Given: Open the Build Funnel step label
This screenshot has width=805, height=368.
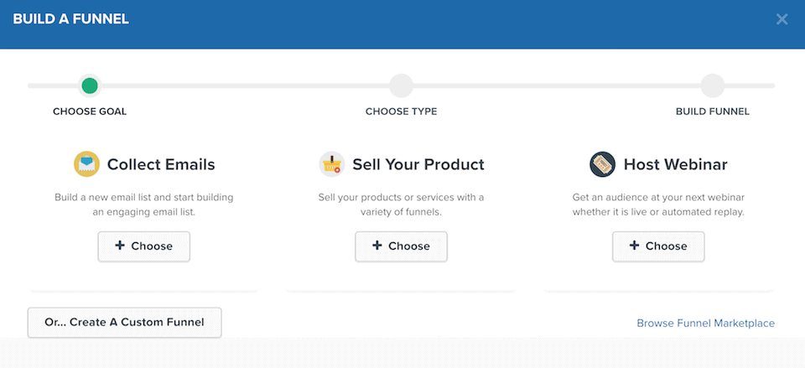Looking at the screenshot, I should point(713,111).
